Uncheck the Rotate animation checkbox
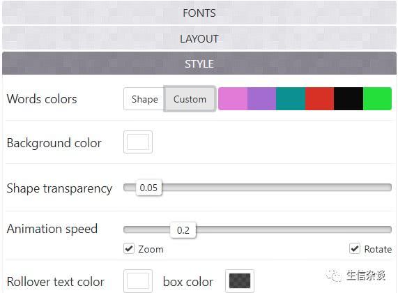Screen dimensions: 398x293 pyautogui.click(x=355, y=248)
